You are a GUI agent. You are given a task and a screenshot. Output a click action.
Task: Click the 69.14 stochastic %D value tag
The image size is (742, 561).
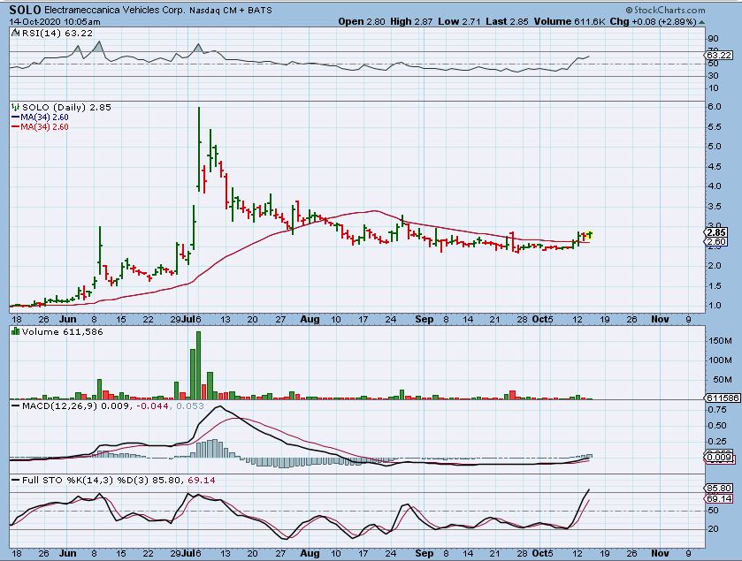coord(715,499)
